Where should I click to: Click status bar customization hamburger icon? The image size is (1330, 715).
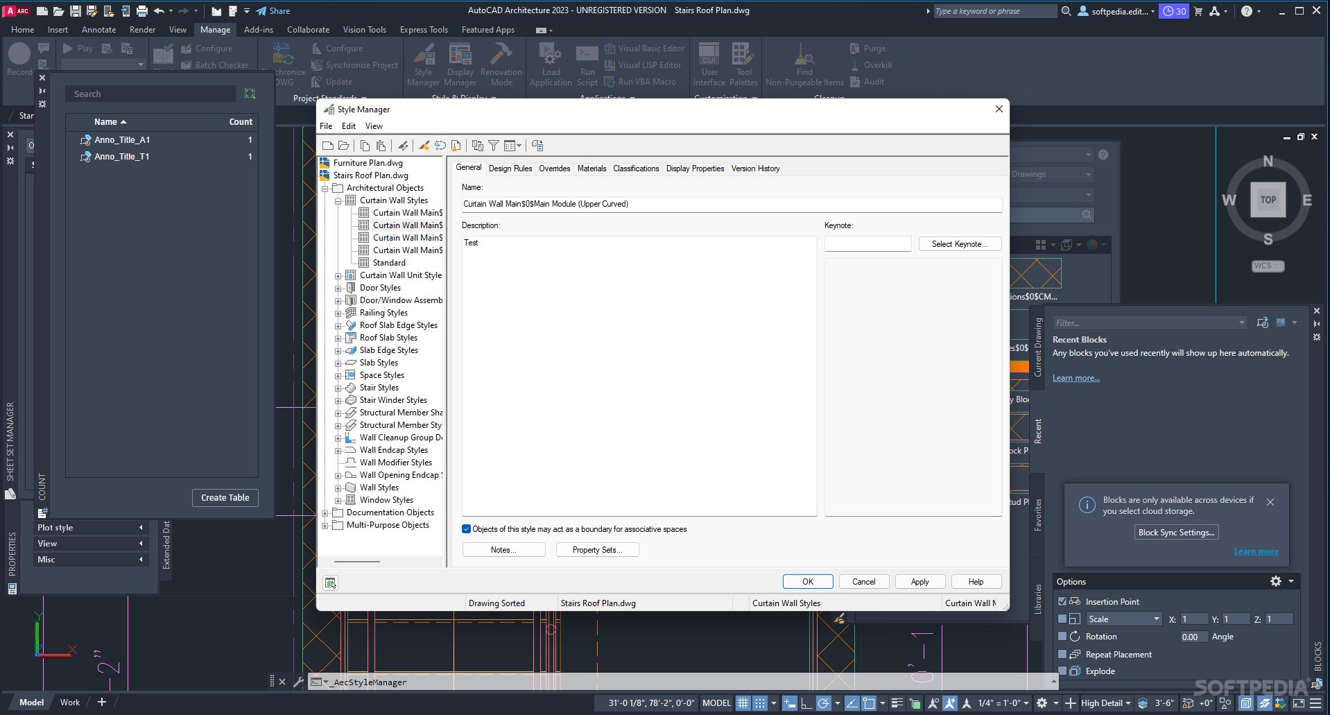1315,703
